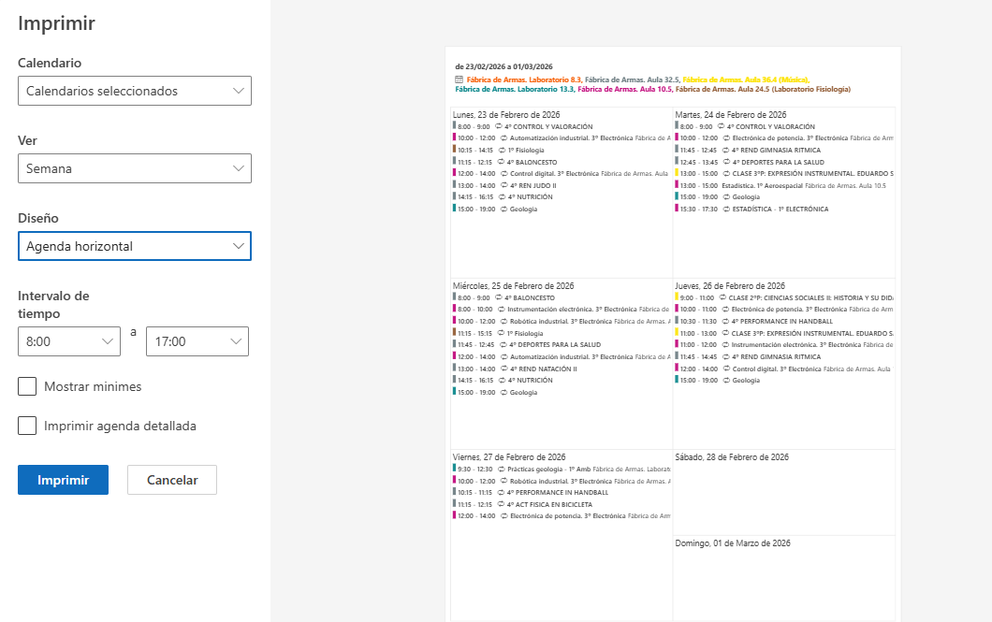The image size is (992, 622).
Task: Click recurrence icon beside Thursday's 4º PERFORMANCE IN HANDBALL
Action: pyautogui.click(x=724, y=321)
